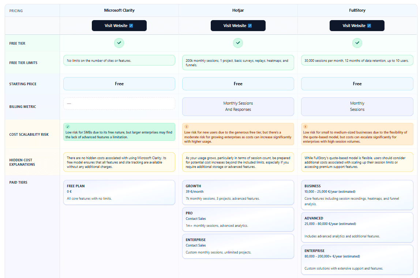The width and height of the screenshot is (420, 278).
Task: Click Microsoft Clarity's Free starting price box
Action: tap(119, 84)
